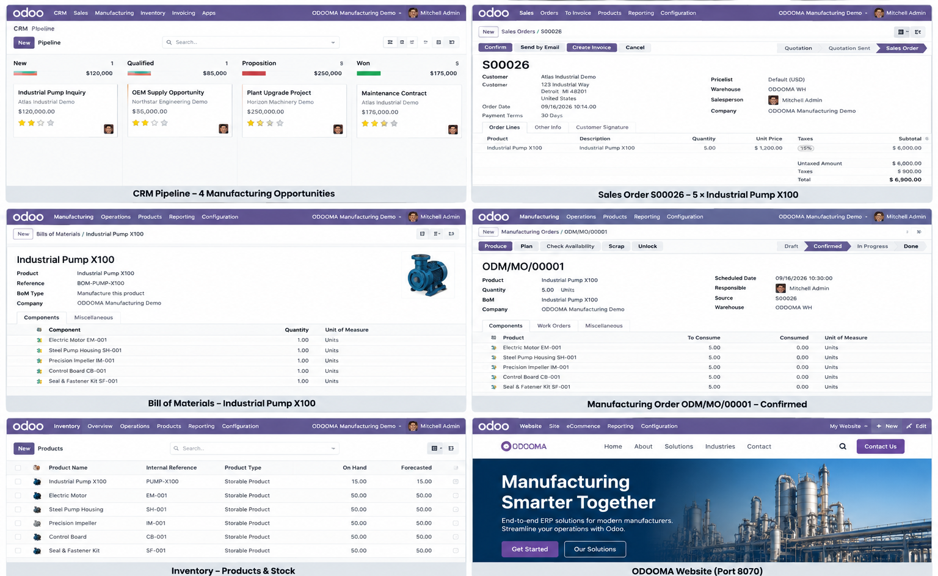Click Steel Pump Housing SH-001 icon in Manufacturing Order
This screenshot has width=938, height=576.
tap(493, 358)
